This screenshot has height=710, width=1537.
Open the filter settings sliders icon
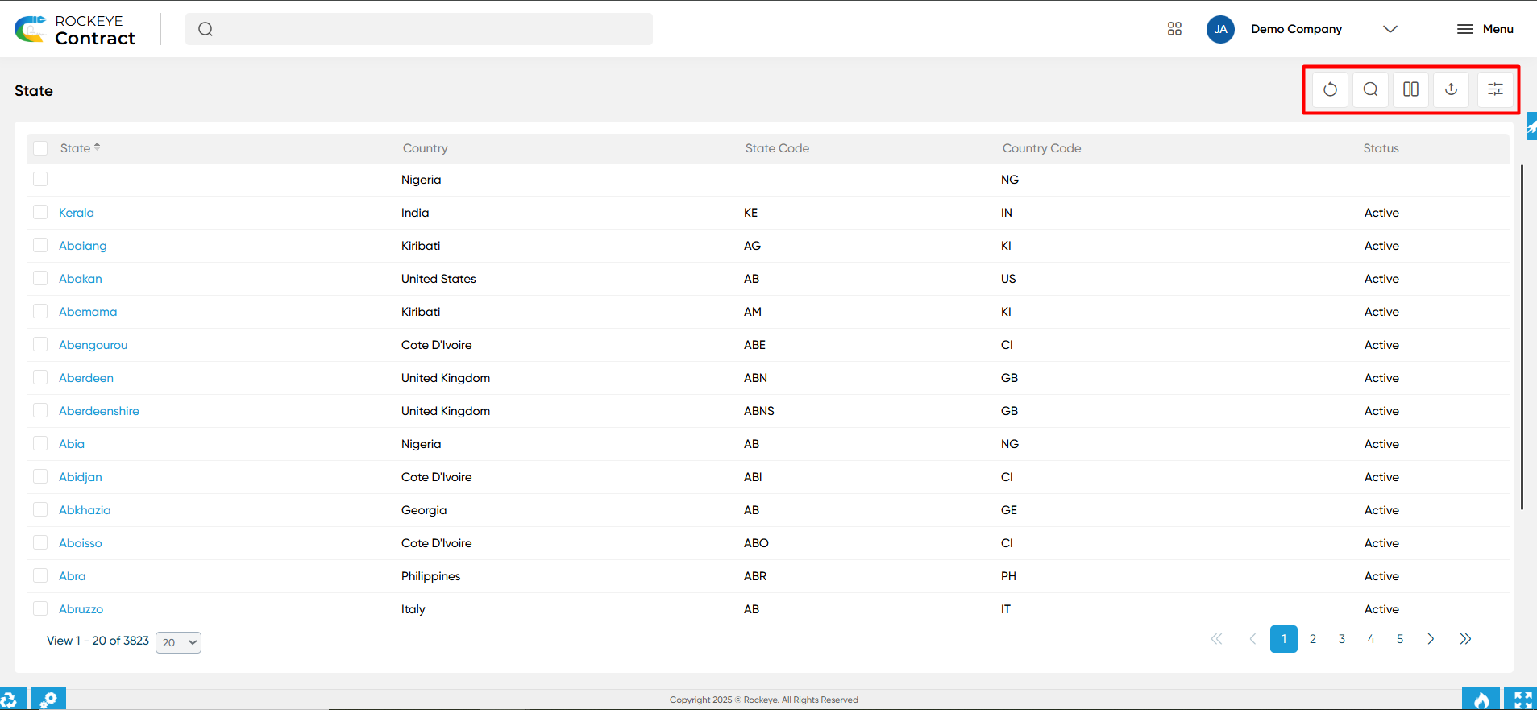click(1495, 89)
